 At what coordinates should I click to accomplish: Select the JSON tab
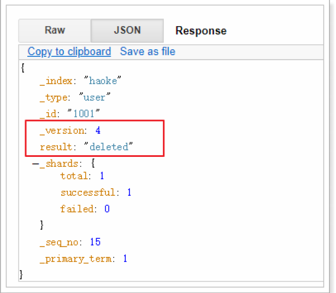(x=127, y=31)
